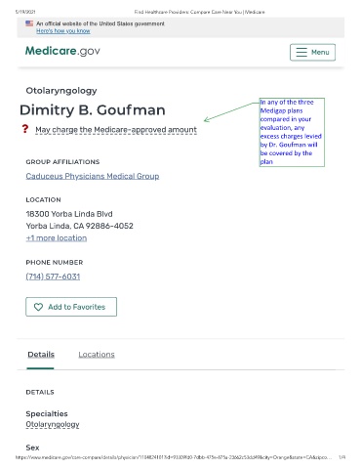Click the heart icon in Add to Favorites
Image resolution: width=361 pixels, height=469 pixels.
coord(38,307)
